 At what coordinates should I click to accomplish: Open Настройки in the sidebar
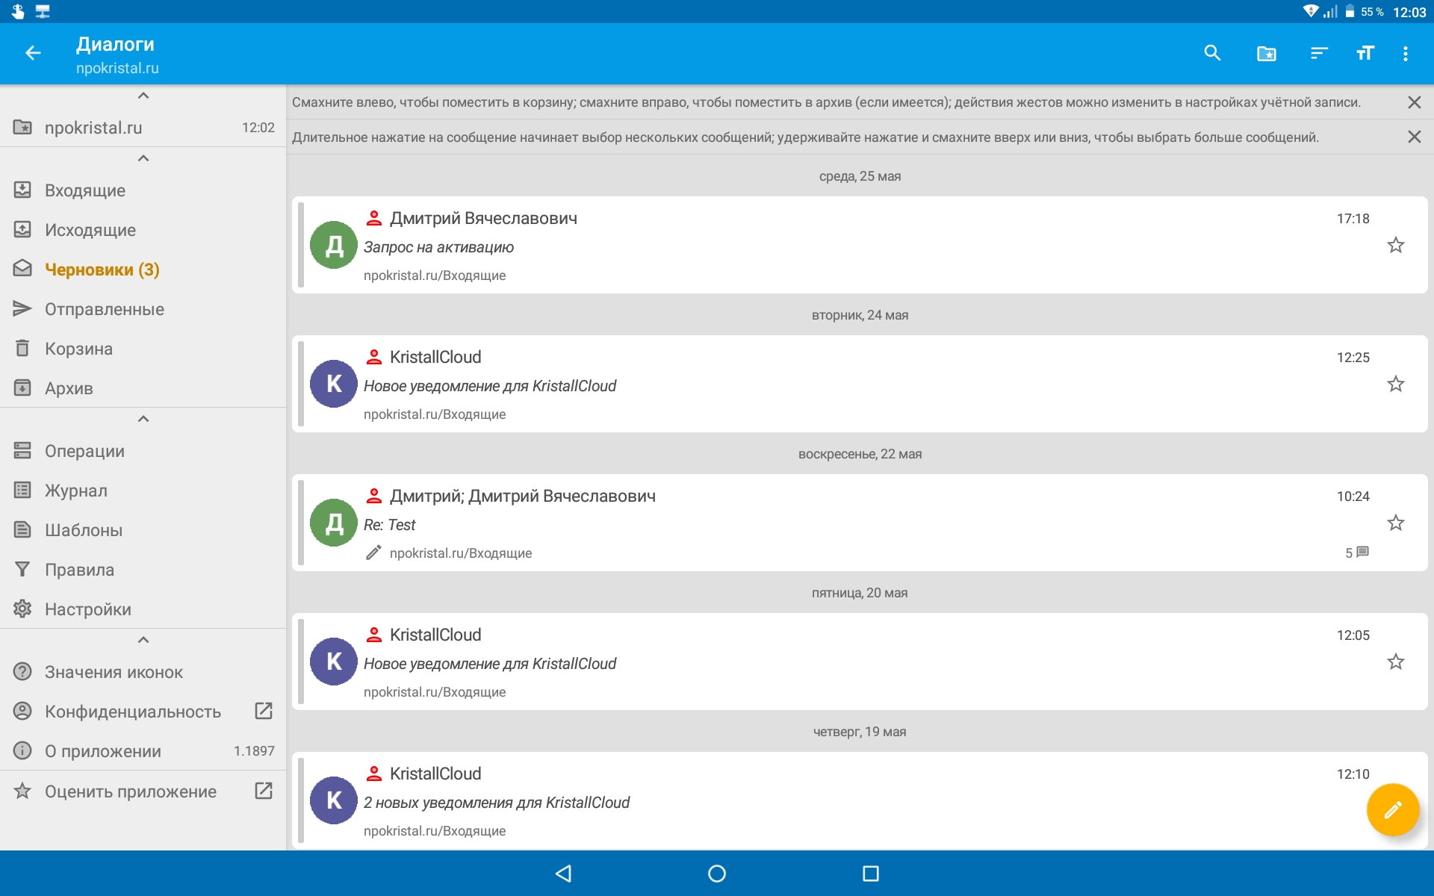[x=87, y=609]
